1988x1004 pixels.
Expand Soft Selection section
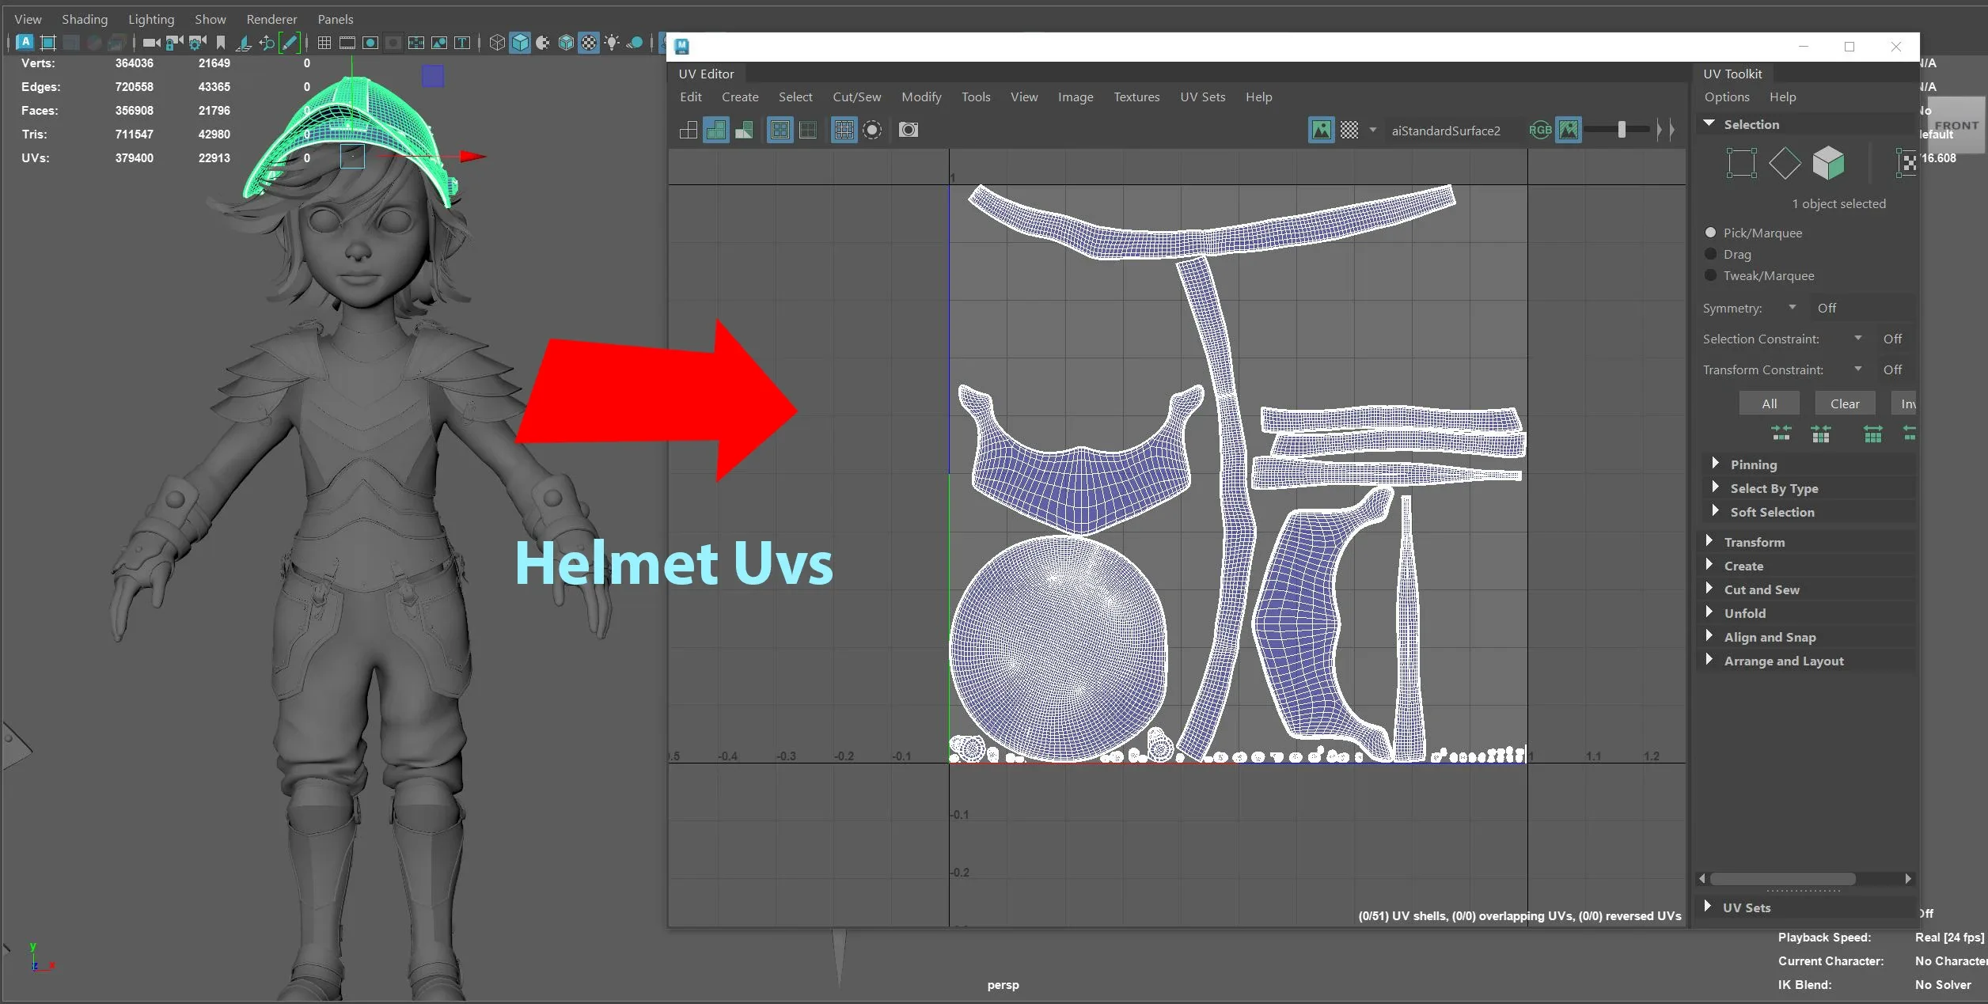pos(1715,511)
